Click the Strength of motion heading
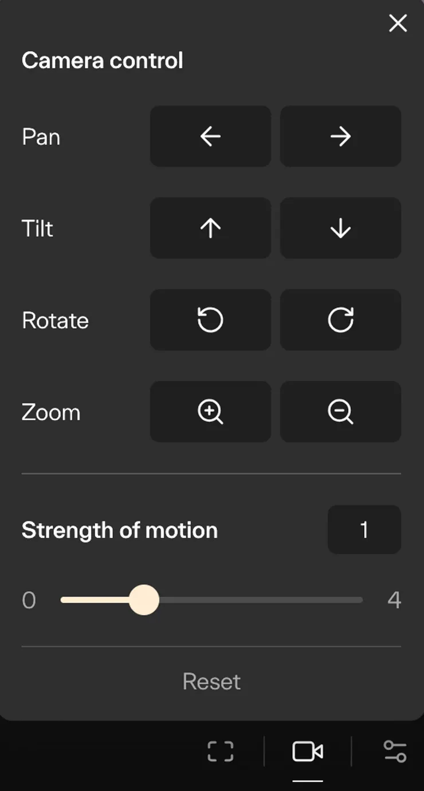Screen dimensions: 424x791 coord(120,530)
